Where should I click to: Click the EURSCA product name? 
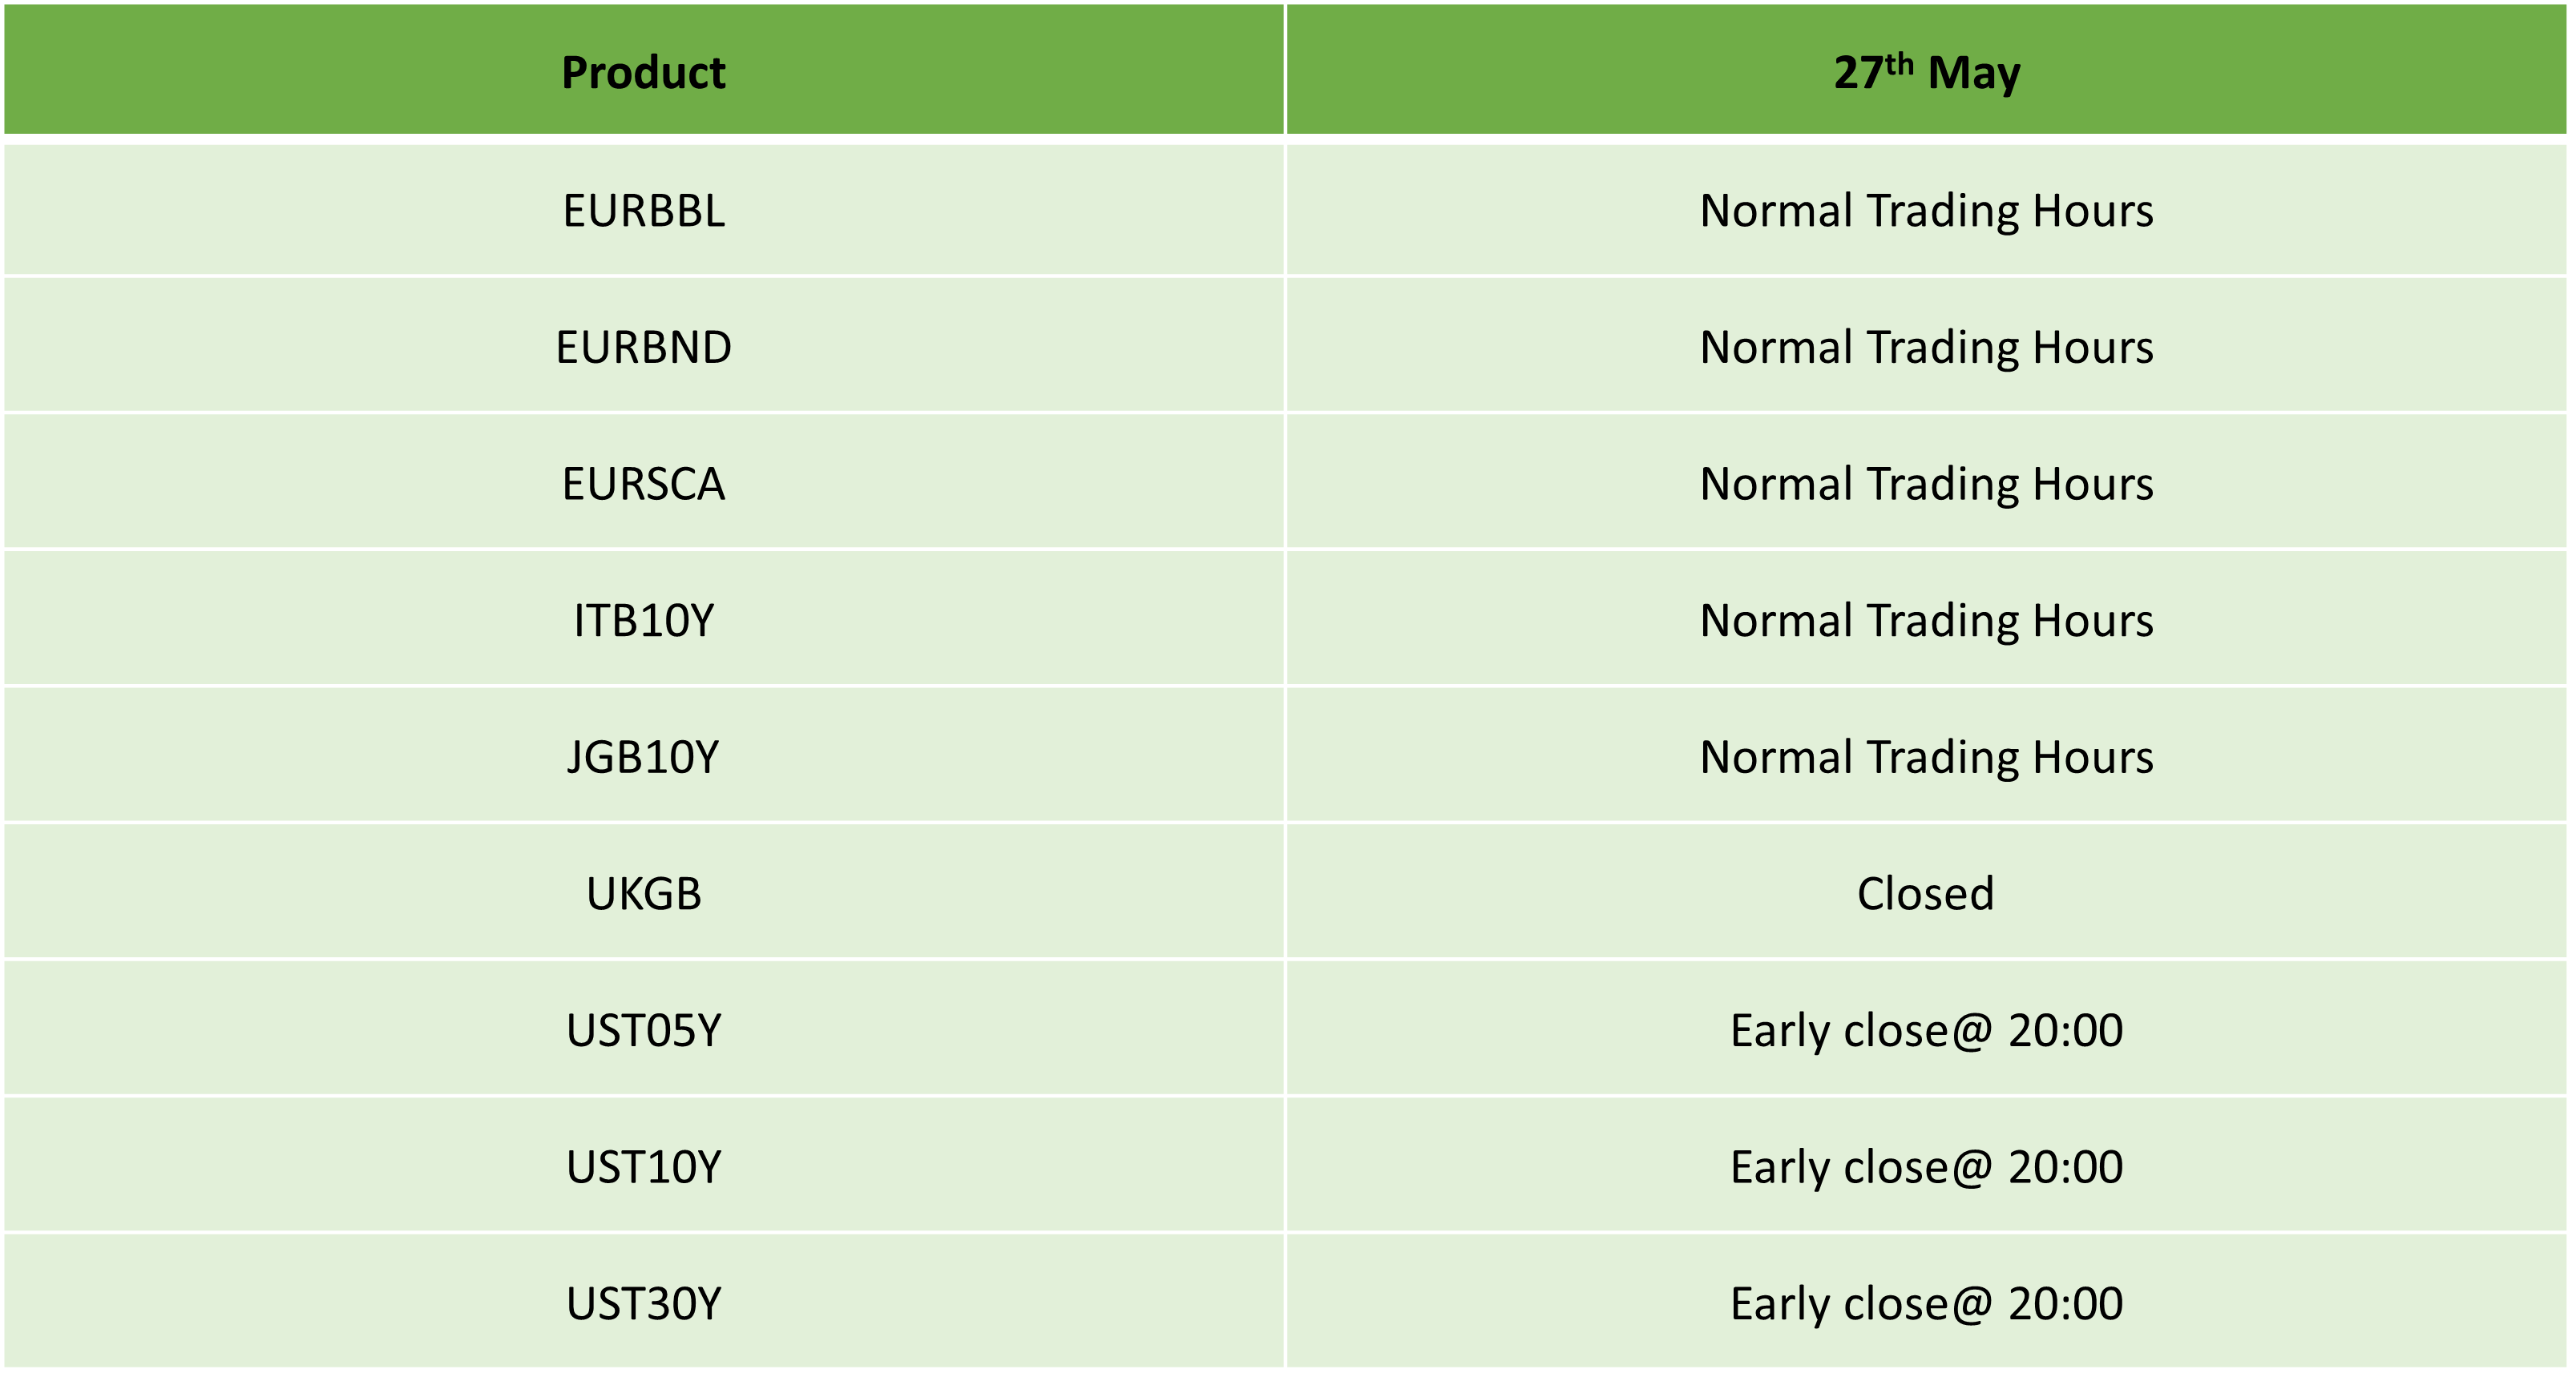(x=643, y=484)
